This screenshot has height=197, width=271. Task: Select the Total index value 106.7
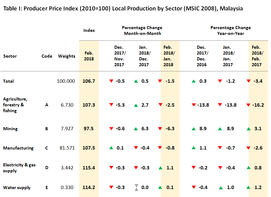click(89, 81)
